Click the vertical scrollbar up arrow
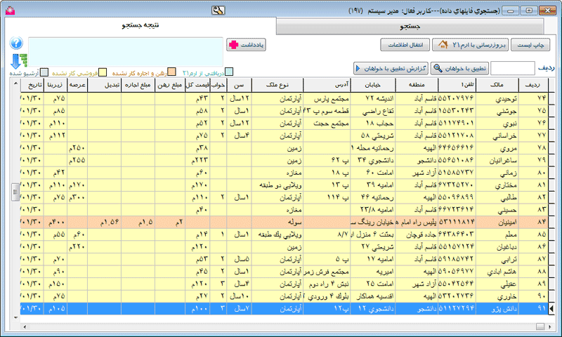562x337 pixels. coord(15,84)
